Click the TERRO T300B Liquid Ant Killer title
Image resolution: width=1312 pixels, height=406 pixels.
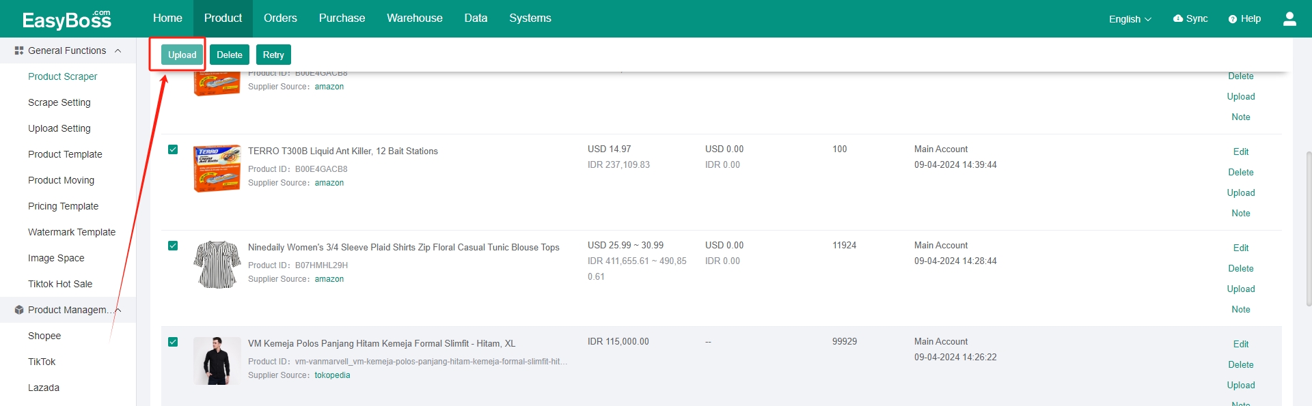pos(343,151)
